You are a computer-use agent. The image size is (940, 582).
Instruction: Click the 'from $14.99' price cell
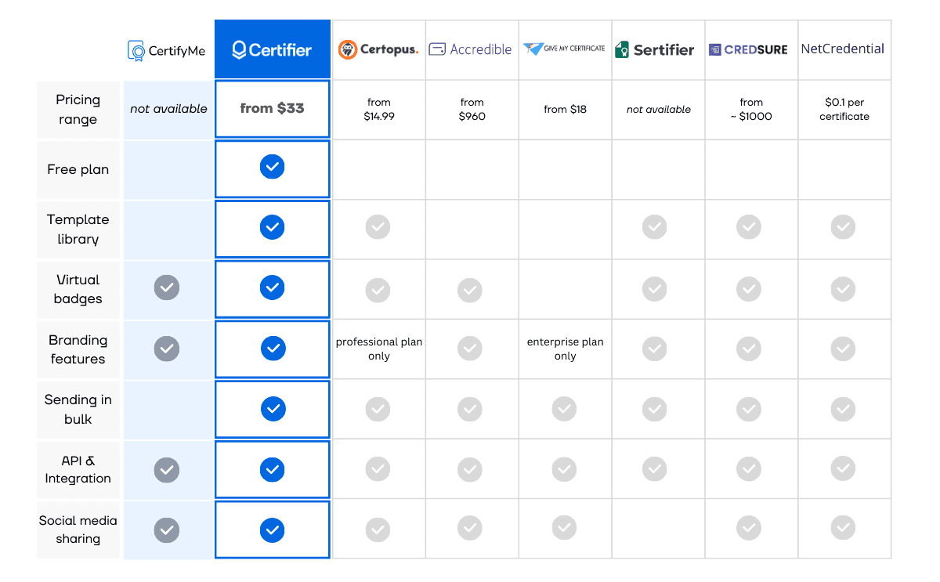(378, 109)
